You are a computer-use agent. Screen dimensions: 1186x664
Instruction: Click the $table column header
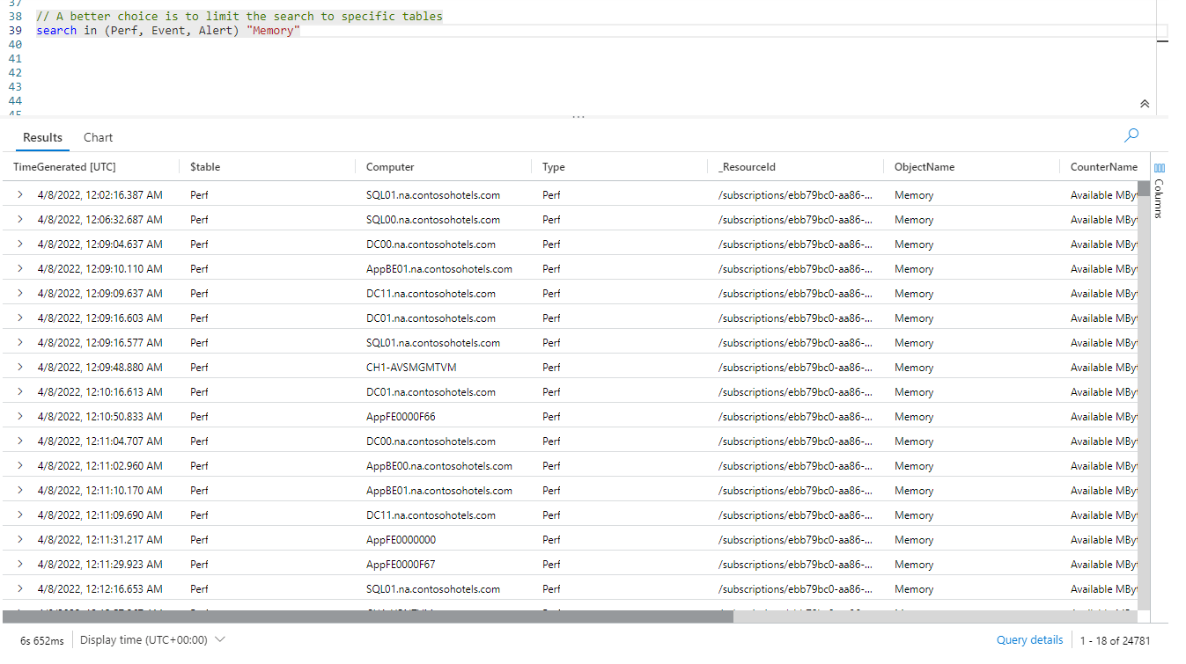click(205, 167)
